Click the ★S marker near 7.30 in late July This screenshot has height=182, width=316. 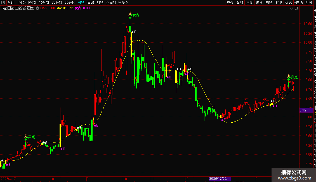point(44,143)
